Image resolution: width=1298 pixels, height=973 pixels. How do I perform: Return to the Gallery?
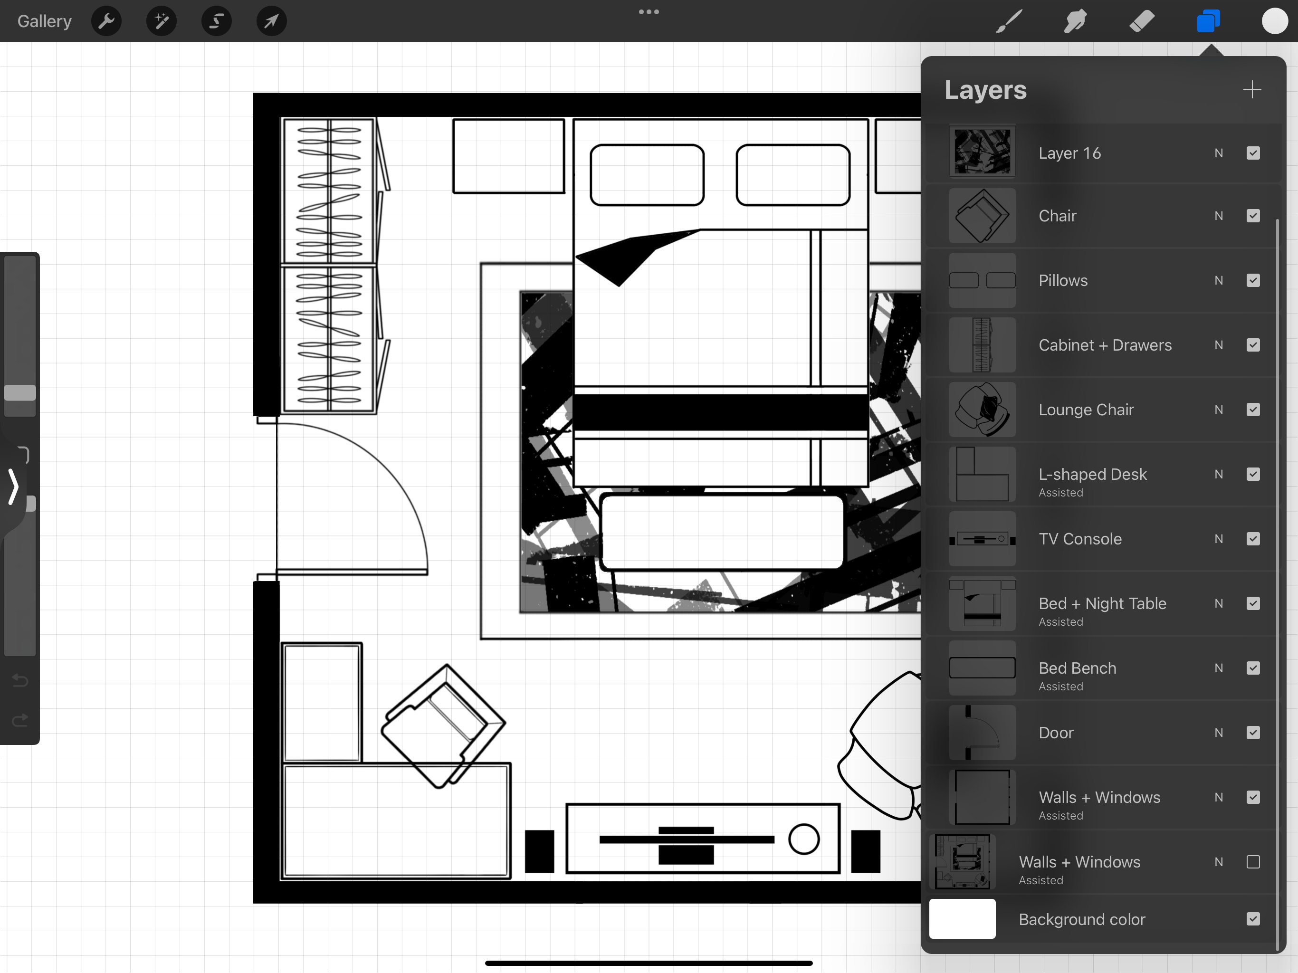click(44, 21)
